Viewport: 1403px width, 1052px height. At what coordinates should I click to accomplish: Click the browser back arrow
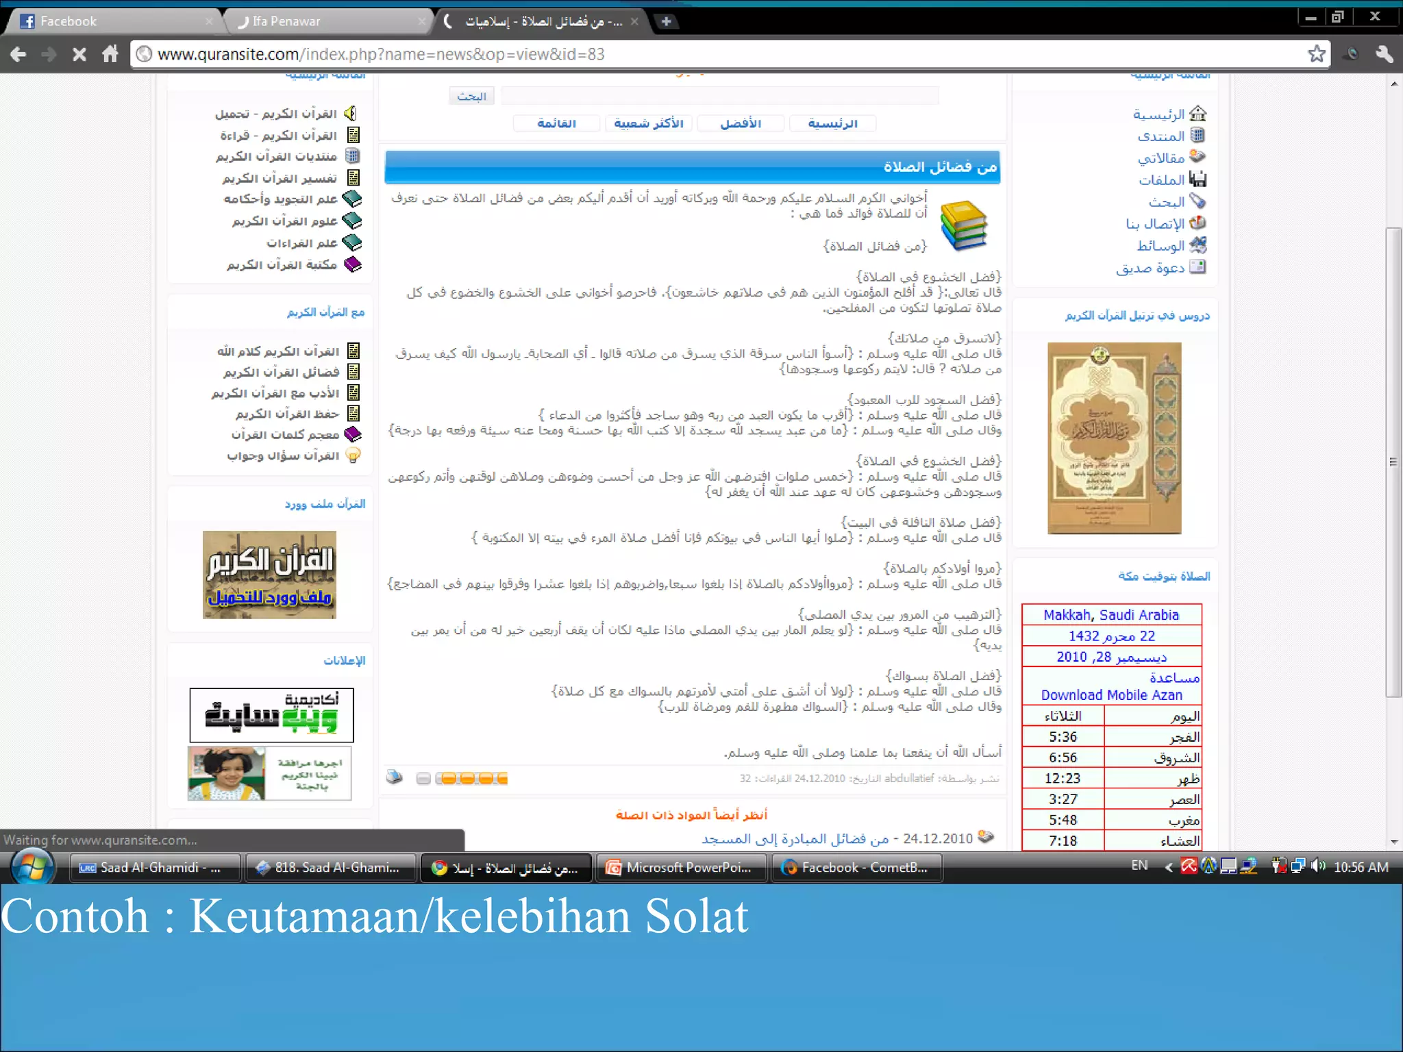click(x=18, y=54)
